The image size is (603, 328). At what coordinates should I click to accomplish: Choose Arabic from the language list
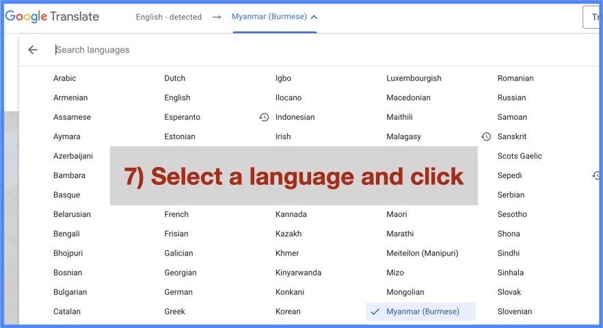tap(64, 78)
